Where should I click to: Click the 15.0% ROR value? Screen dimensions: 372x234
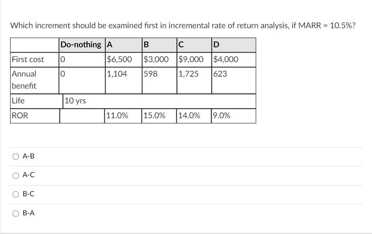coord(154,115)
